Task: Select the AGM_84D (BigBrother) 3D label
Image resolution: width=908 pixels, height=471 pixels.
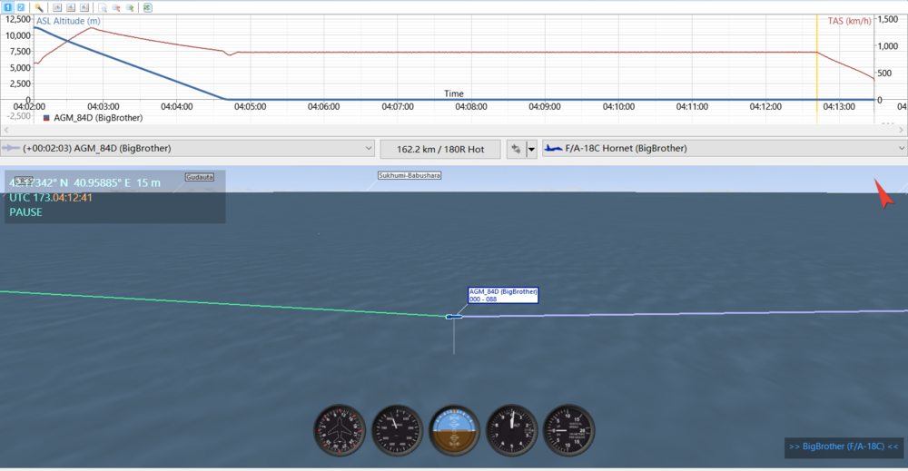Action: click(x=503, y=295)
